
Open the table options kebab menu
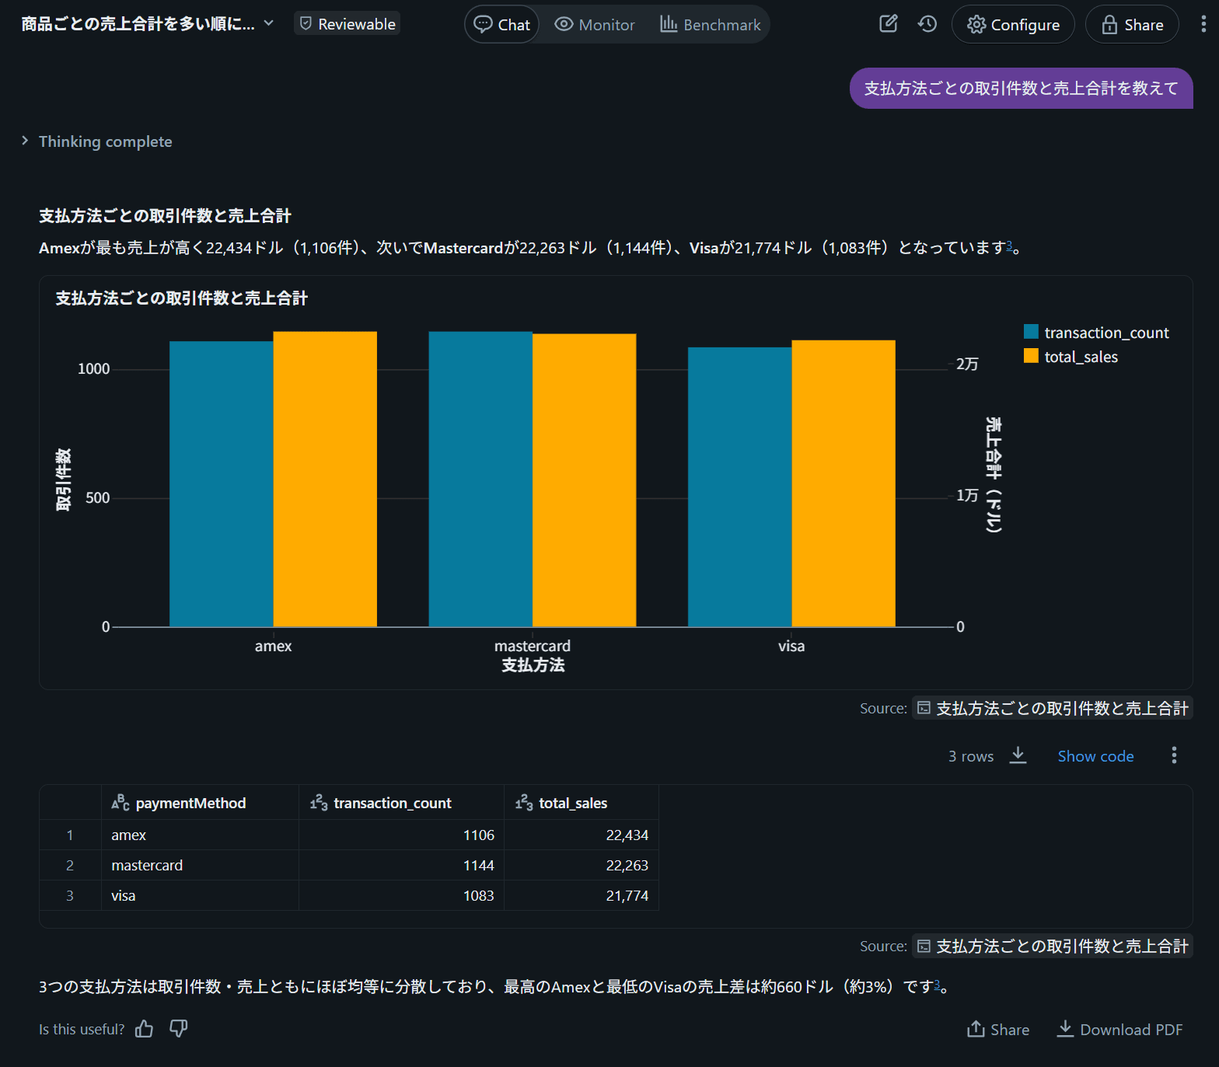point(1174,755)
